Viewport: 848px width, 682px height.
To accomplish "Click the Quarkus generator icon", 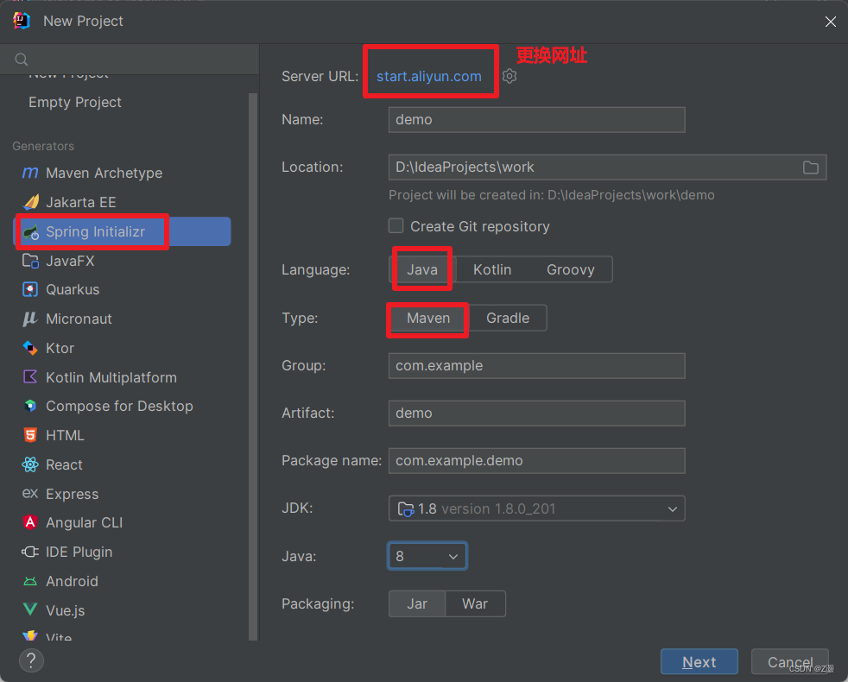I will (x=30, y=290).
